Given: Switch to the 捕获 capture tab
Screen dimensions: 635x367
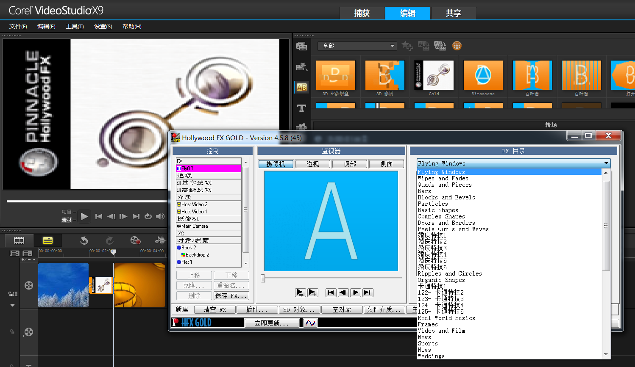Looking at the screenshot, I should [x=362, y=13].
